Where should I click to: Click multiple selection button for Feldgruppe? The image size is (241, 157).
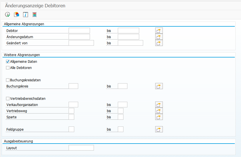pos(159,129)
